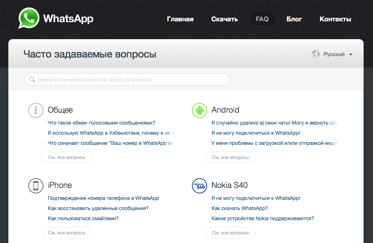View all questions under Общее
Viewport: 373px width, 243px height.
tap(67, 157)
